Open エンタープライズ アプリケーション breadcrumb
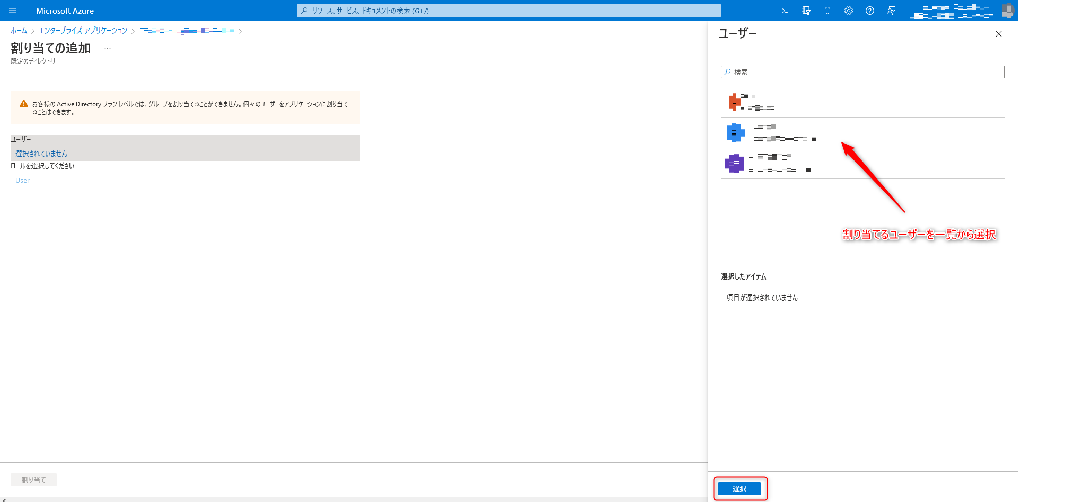Image resolution: width=1065 pixels, height=502 pixels. point(83,31)
